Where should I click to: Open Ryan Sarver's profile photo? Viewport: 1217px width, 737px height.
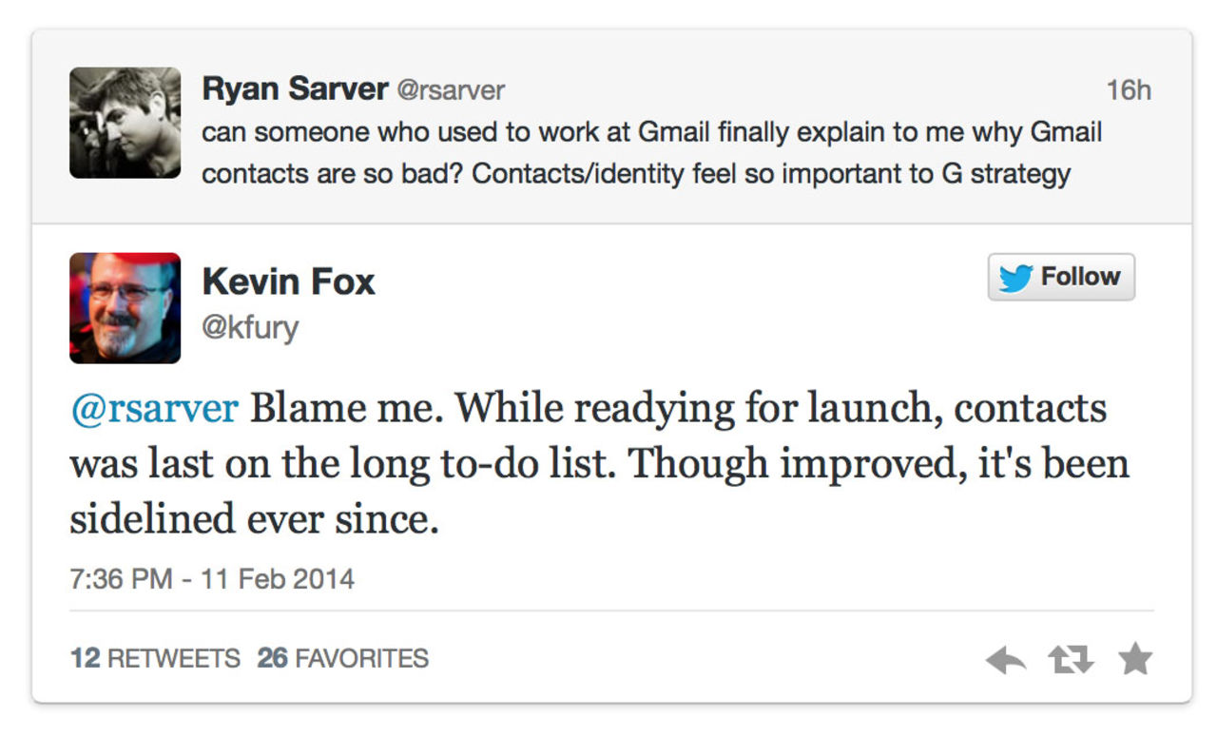click(125, 123)
